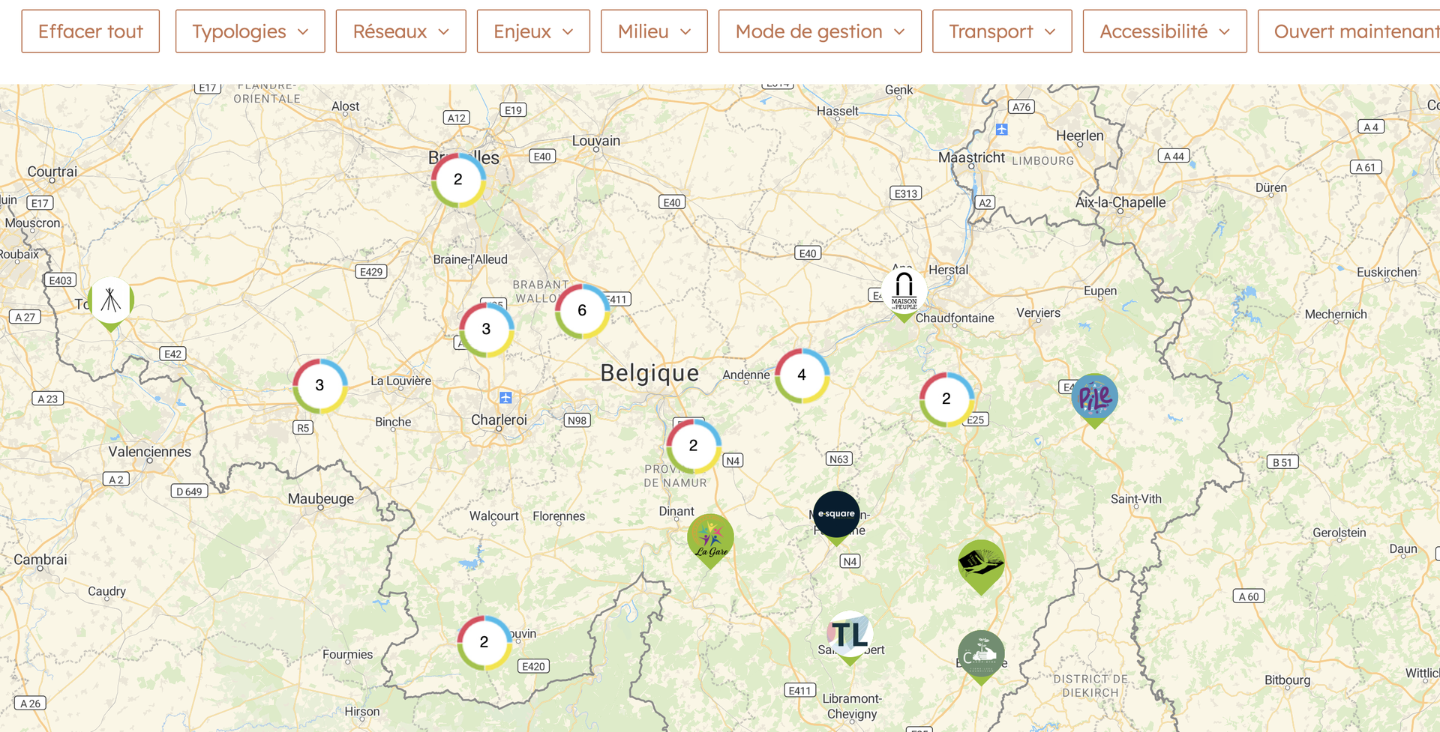Zoom into the cluster of 6 markers
The height and width of the screenshot is (732, 1440).
582,310
